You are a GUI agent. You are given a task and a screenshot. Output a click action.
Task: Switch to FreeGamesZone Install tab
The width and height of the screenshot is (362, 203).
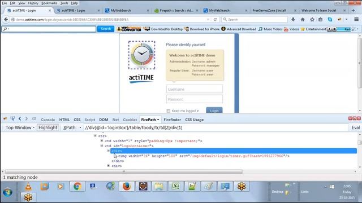tap(269, 10)
